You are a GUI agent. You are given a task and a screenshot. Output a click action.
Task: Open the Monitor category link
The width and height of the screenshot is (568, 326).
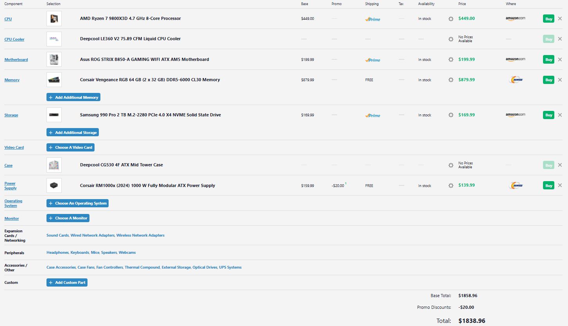12,218
